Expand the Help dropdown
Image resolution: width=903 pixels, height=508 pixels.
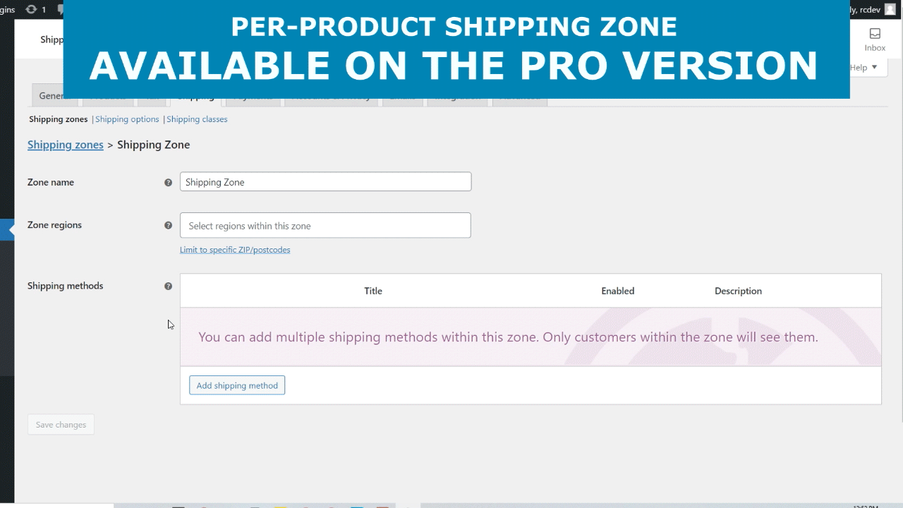pyautogui.click(x=863, y=68)
